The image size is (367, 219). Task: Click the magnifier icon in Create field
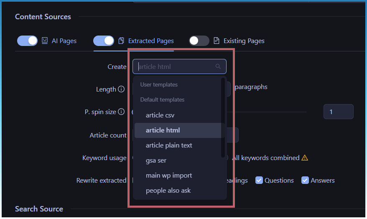218,66
